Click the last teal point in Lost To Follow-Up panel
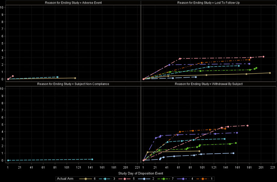The image size is (277, 182). [239, 66]
